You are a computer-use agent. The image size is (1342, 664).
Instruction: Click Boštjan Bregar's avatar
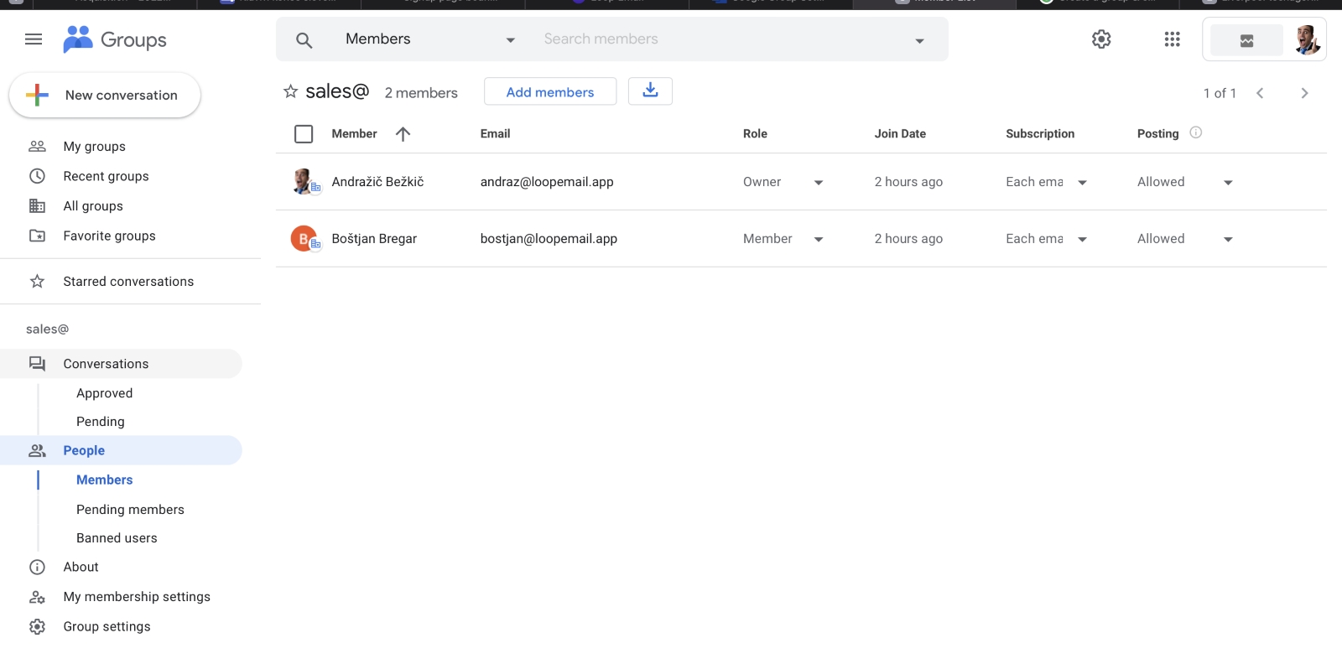(304, 239)
